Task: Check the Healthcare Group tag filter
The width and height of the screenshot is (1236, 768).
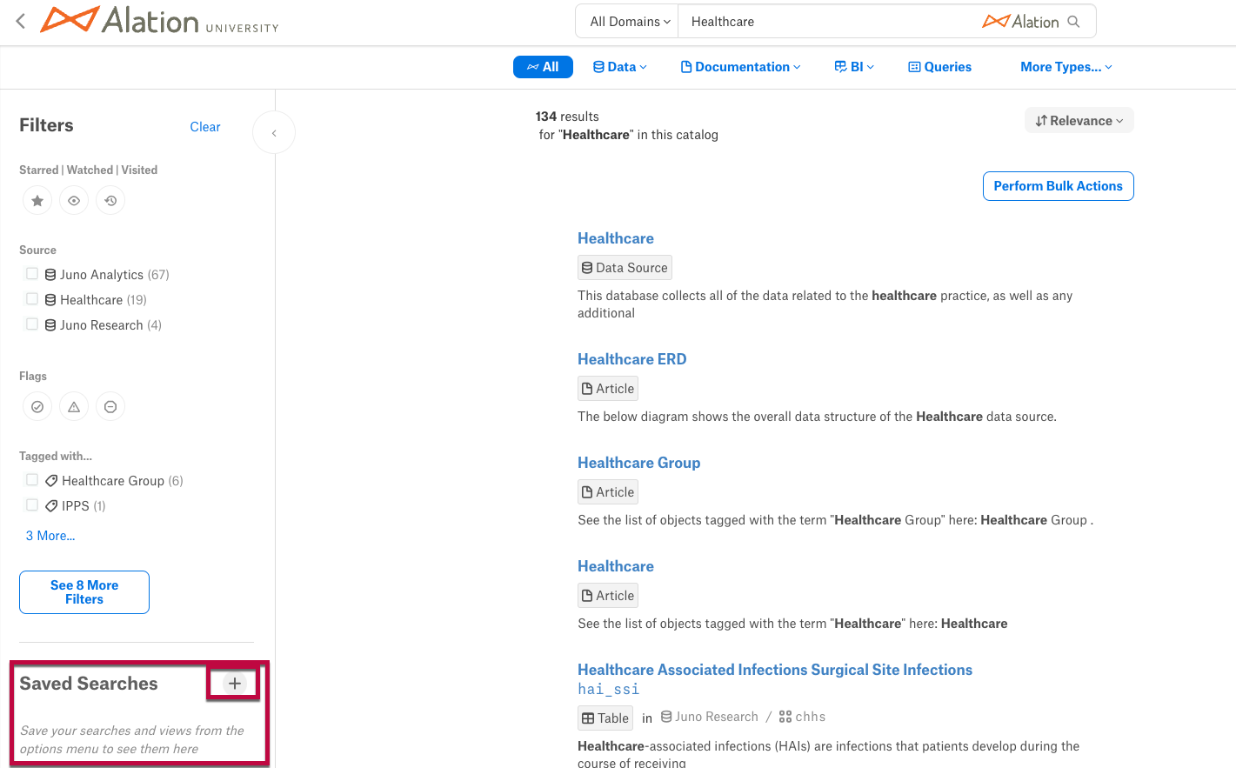Action: 32,480
